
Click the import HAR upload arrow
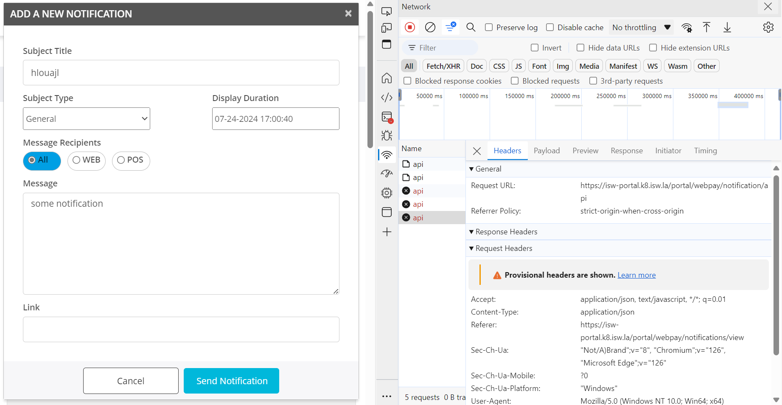pos(706,28)
